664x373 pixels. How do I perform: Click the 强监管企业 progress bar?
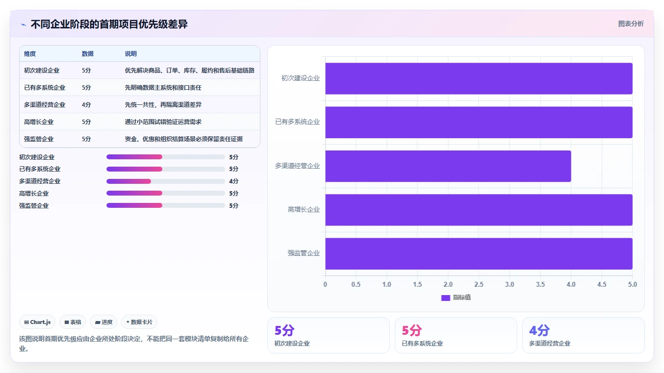coord(166,206)
